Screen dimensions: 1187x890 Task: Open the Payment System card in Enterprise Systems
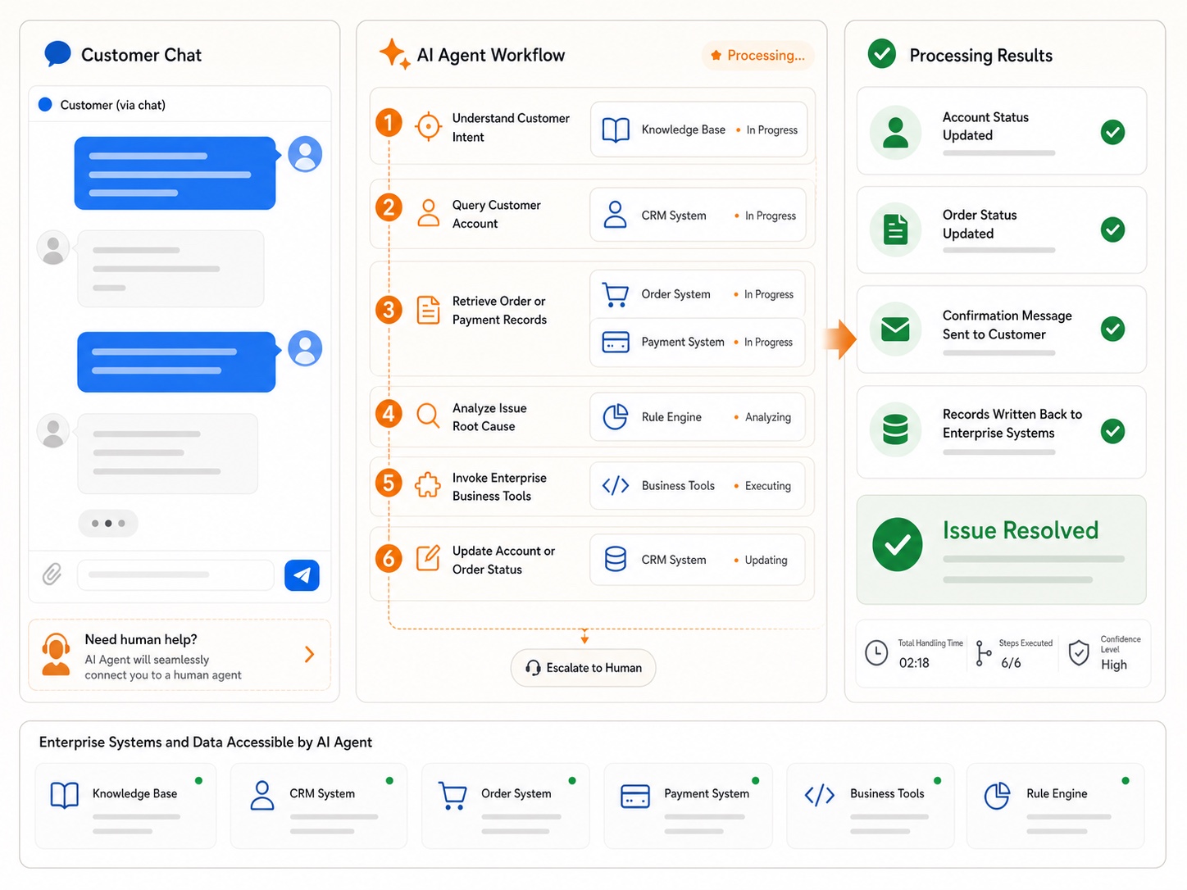pos(689,806)
